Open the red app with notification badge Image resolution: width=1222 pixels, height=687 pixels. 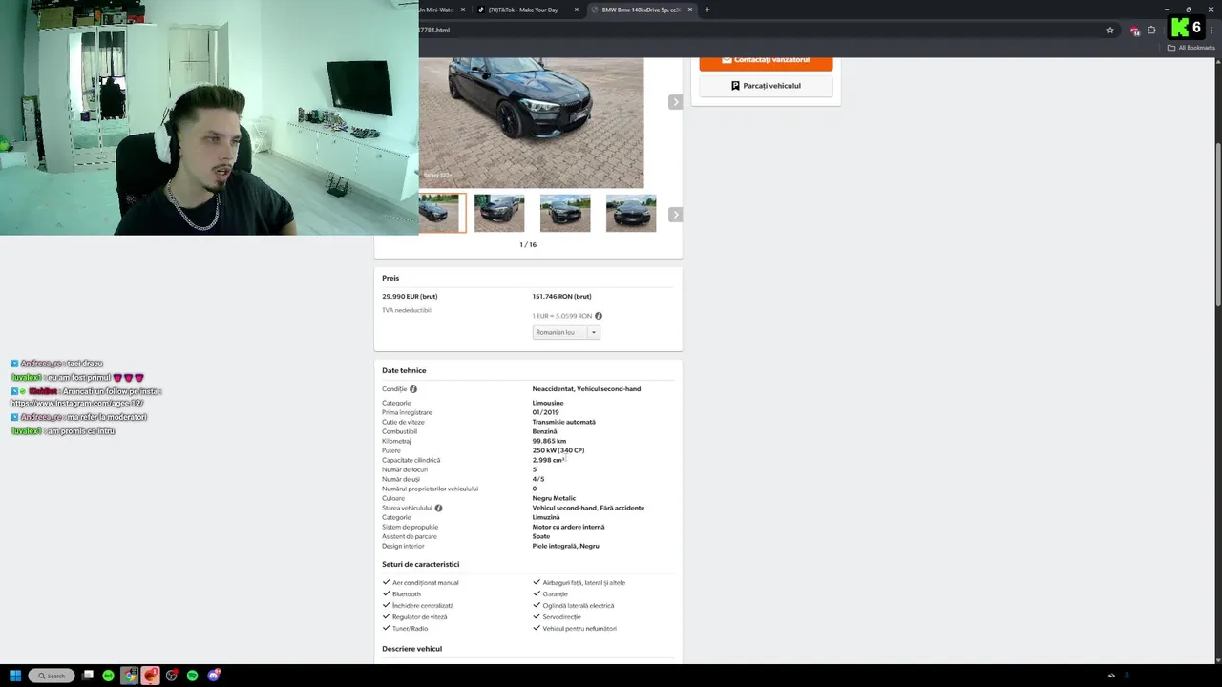click(150, 676)
